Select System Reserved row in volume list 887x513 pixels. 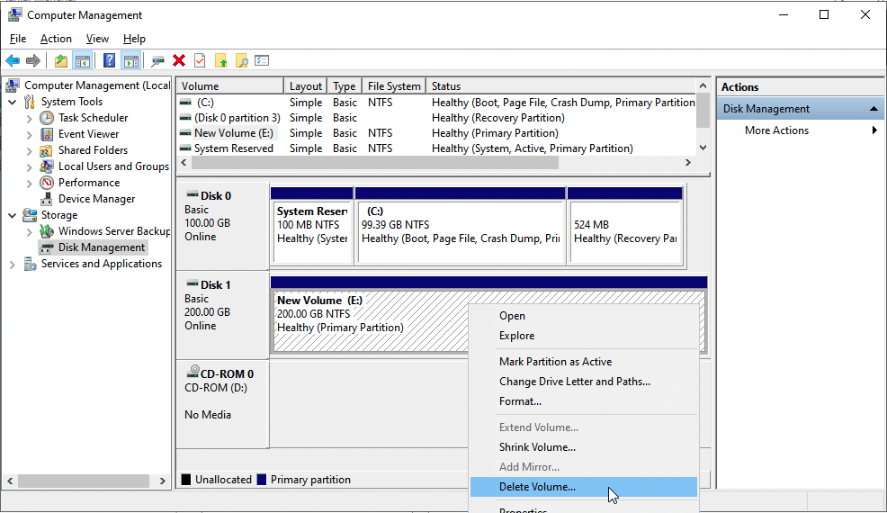pyautogui.click(x=436, y=148)
